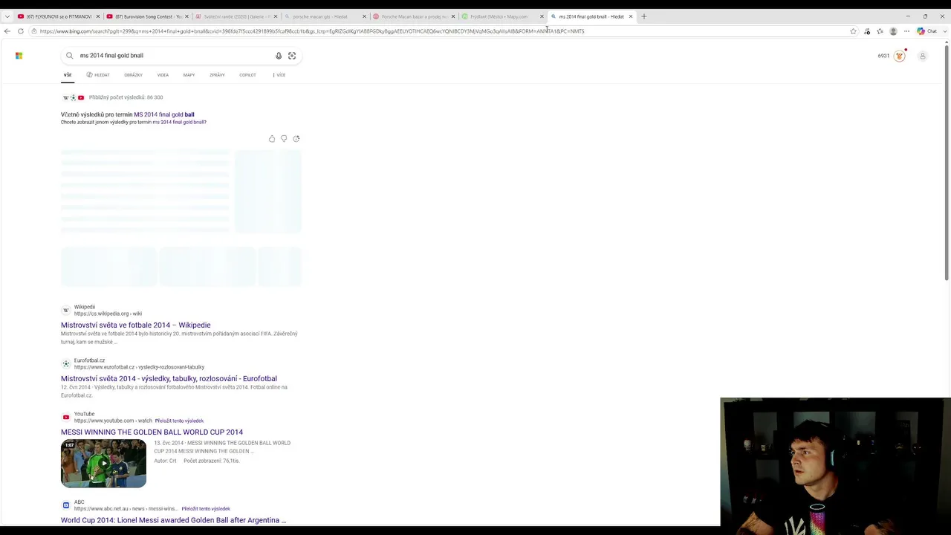Viewport: 951px width, 535px height.
Task: Open the cs.wikipedia.org URL link
Action: tap(108, 314)
